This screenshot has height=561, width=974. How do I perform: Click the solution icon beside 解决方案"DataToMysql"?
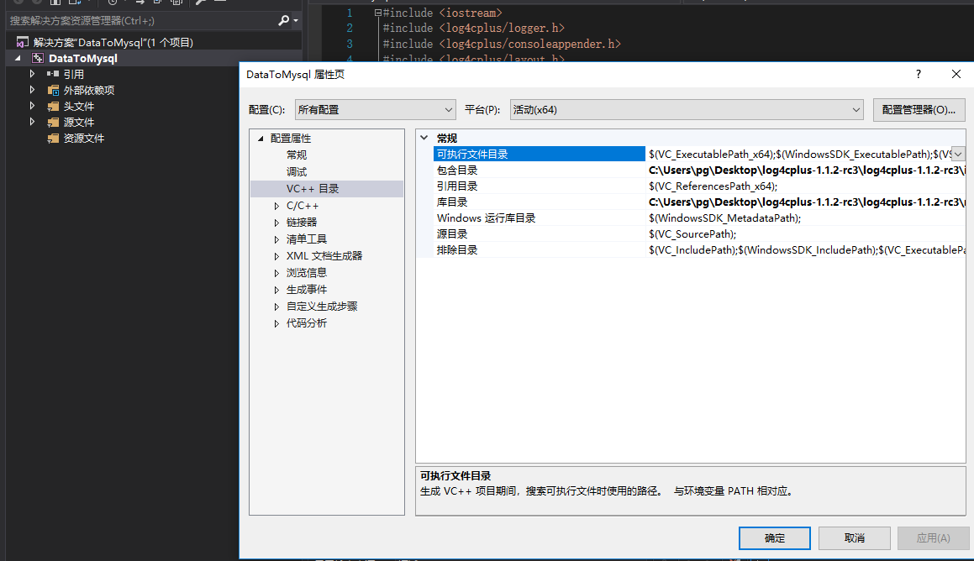click(23, 40)
